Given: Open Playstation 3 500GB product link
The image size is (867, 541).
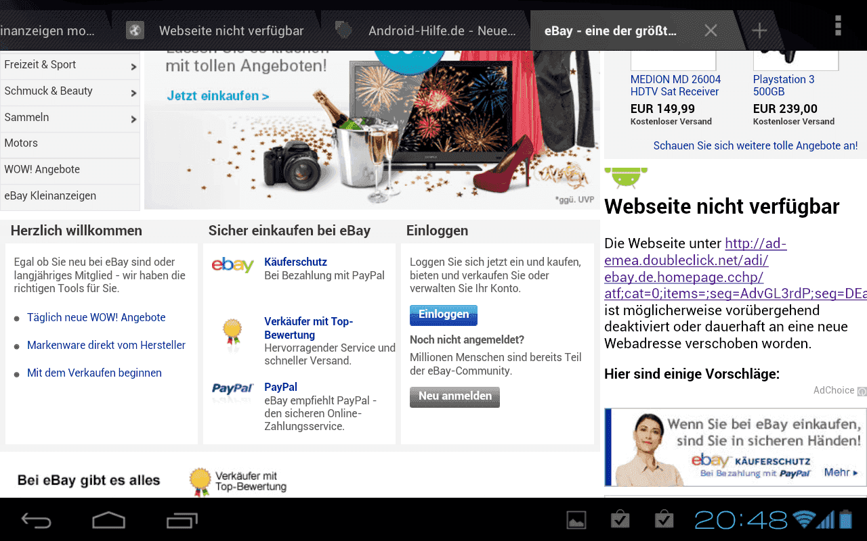Looking at the screenshot, I should pyautogui.click(x=784, y=85).
